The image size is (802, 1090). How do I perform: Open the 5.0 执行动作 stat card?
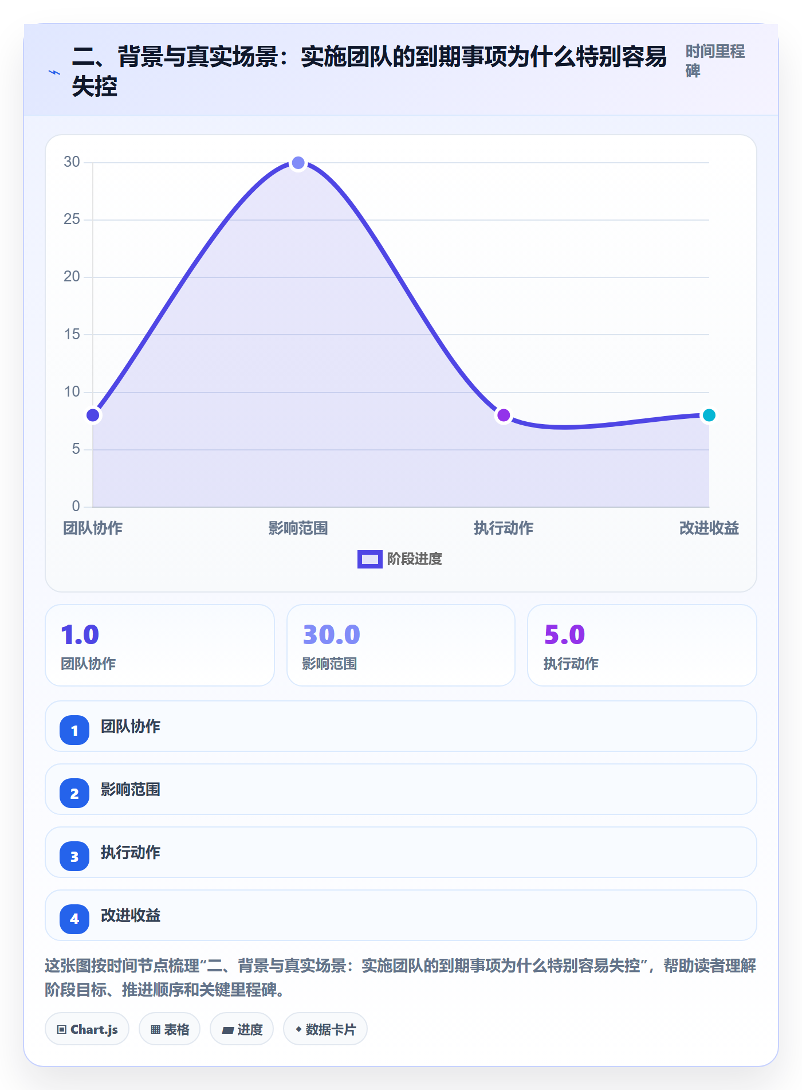(642, 645)
